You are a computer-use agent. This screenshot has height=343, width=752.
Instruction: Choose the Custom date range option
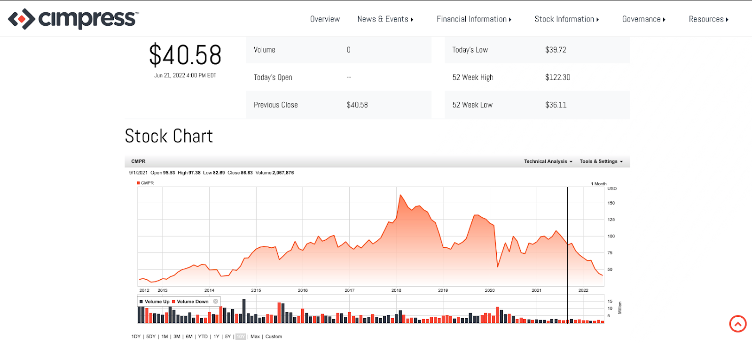tap(274, 336)
